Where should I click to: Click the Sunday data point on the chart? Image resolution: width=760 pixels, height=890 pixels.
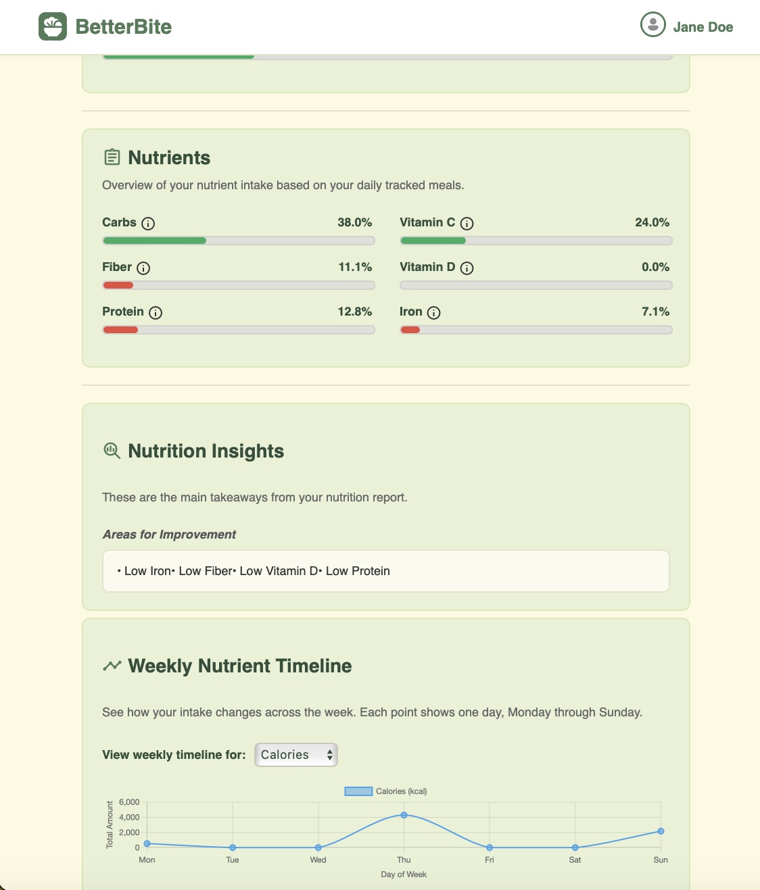(x=661, y=832)
